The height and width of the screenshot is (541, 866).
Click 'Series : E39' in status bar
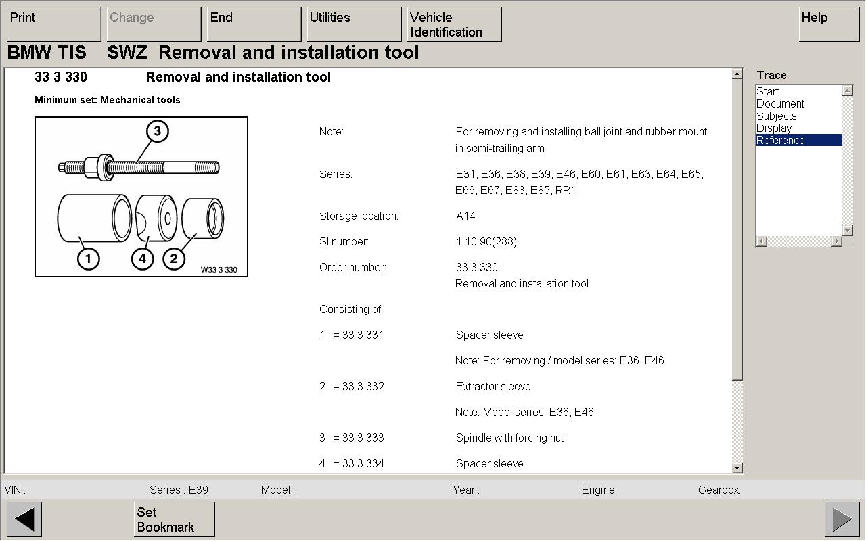(x=179, y=490)
